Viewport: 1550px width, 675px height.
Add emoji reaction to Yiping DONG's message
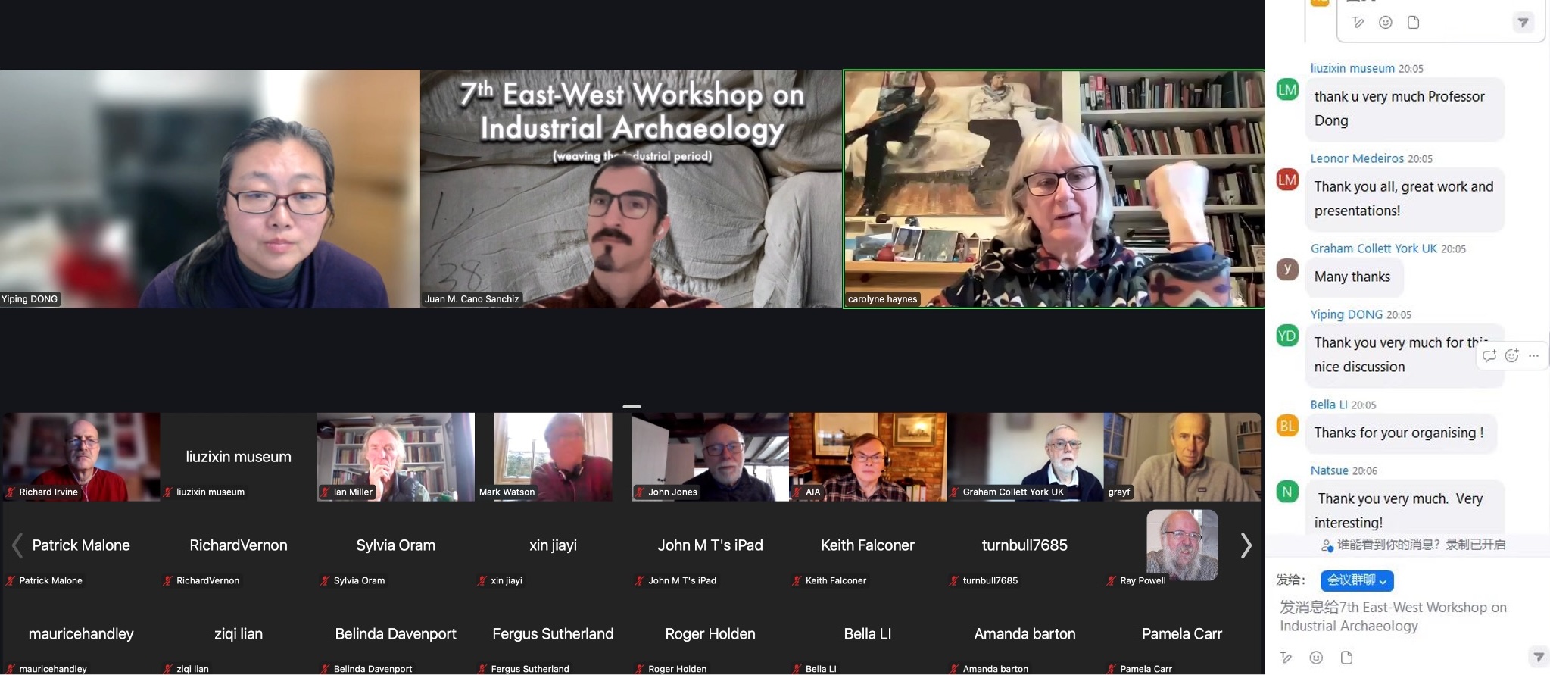1512,355
